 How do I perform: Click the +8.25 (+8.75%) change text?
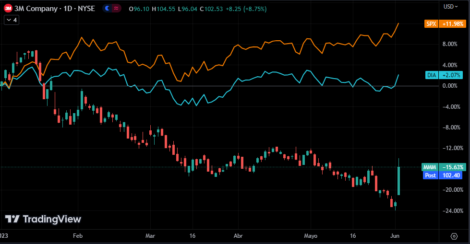pyautogui.click(x=246, y=9)
